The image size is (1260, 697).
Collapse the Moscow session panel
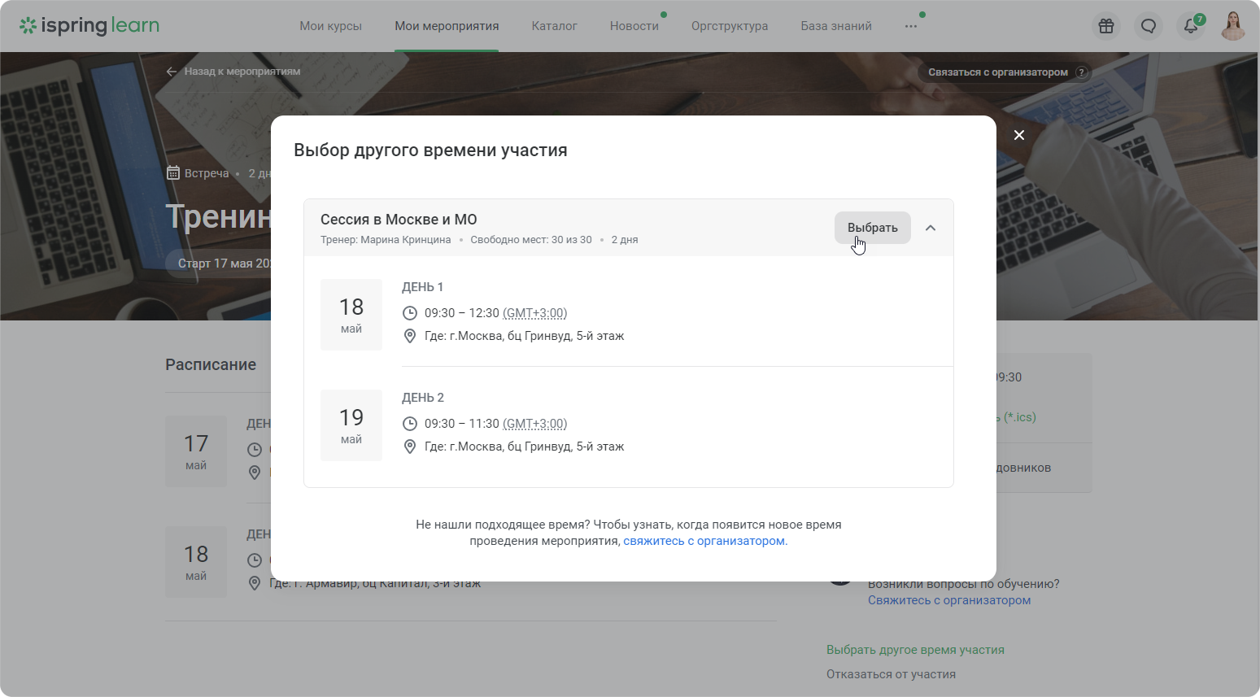(931, 228)
